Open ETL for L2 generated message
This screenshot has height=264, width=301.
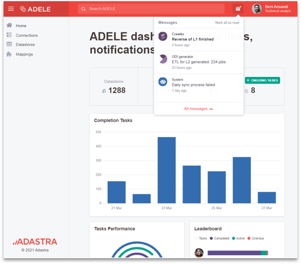pyautogui.click(x=199, y=62)
